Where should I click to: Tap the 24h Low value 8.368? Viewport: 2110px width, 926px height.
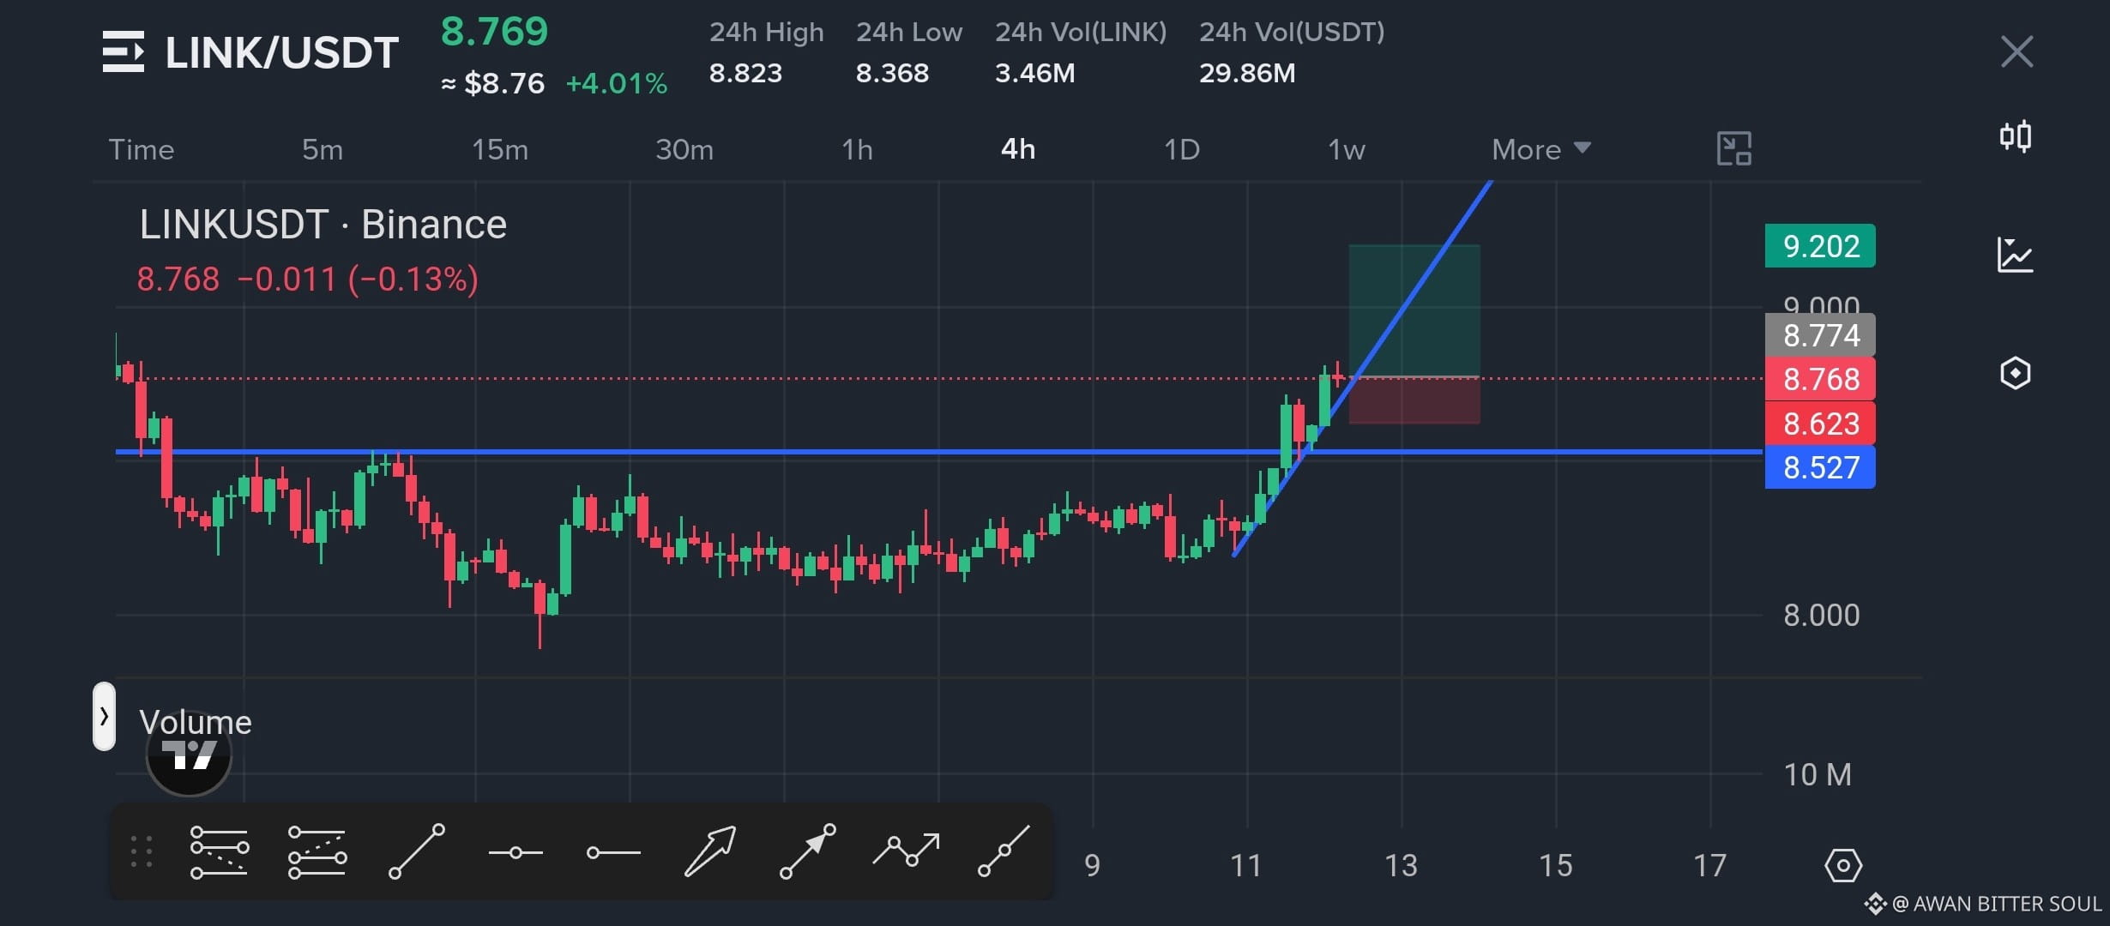coord(892,73)
